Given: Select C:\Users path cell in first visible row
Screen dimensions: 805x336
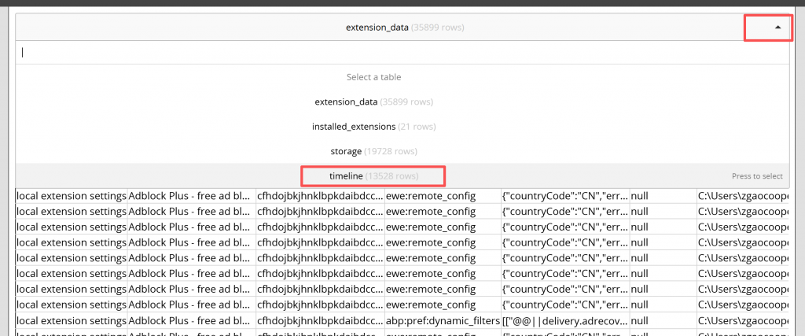Looking at the screenshot, I should pos(742,195).
